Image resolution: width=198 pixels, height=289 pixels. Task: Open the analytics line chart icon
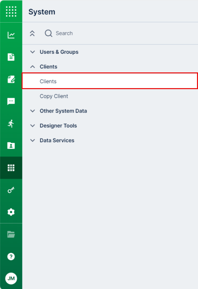[11, 35]
